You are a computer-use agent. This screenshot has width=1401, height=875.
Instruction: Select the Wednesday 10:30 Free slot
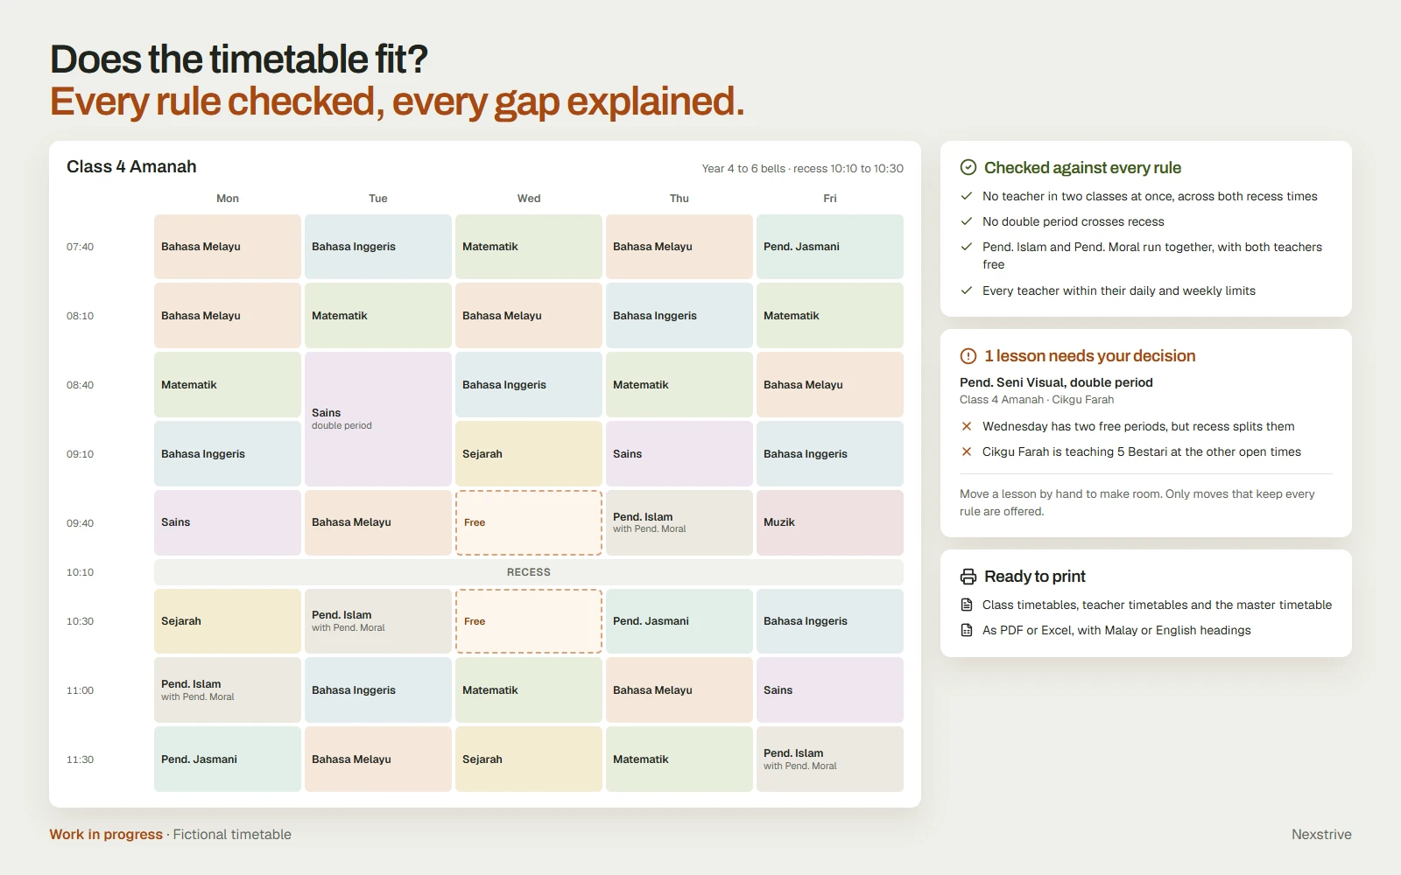[529, 621]
